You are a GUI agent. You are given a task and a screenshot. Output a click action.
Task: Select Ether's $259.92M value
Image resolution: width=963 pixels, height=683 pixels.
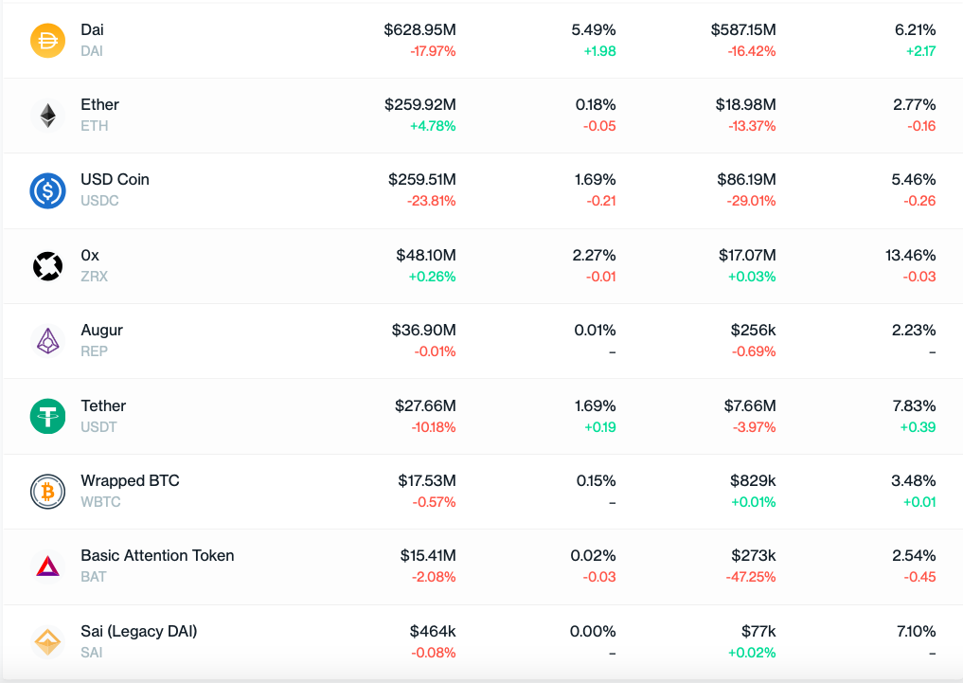tap(420, 104)
